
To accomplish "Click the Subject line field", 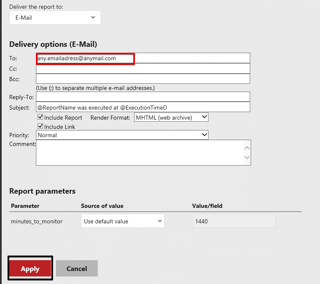I will pos(143,107).
